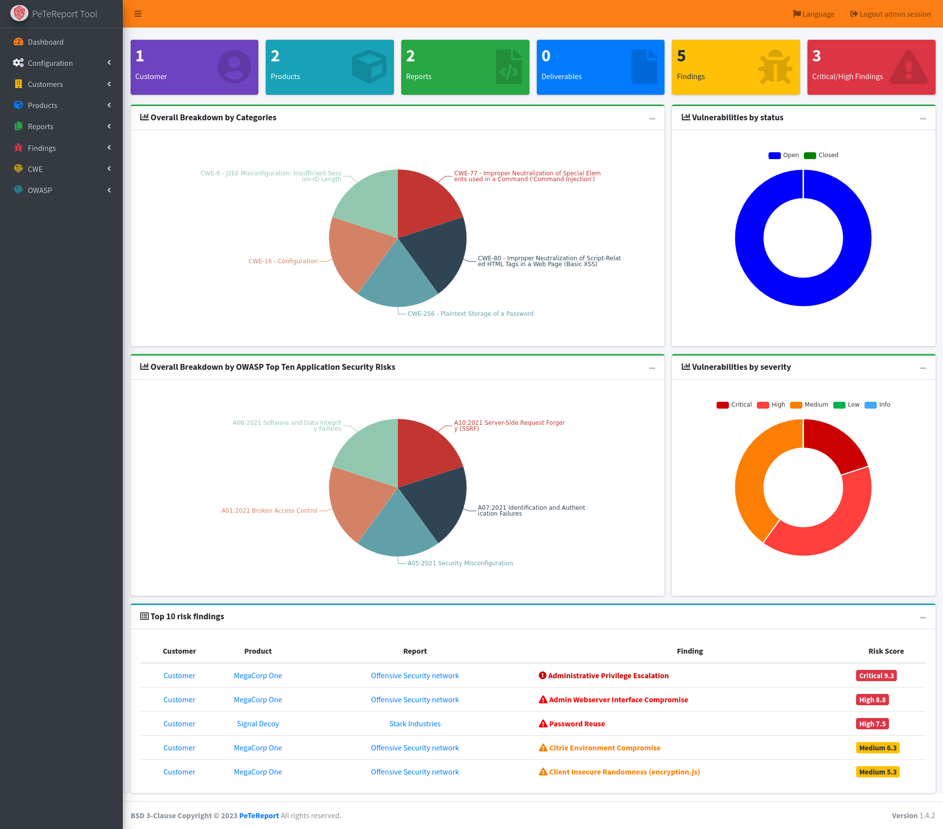This screenshot has width=943, height=829.
Task: Click the Products cube icon in sidebar
Action: coord(19,105)
